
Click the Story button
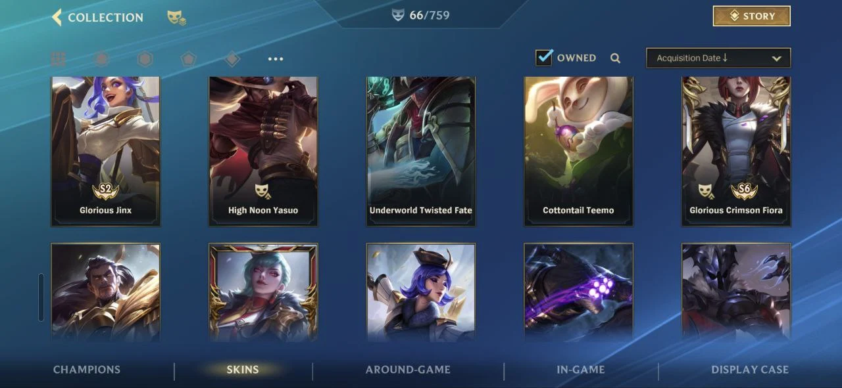pos(752,16)
